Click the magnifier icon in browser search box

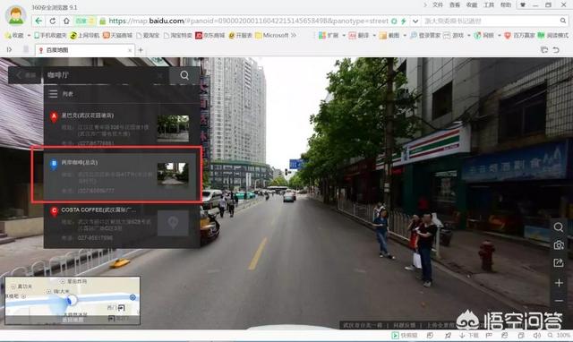point(563,21)
